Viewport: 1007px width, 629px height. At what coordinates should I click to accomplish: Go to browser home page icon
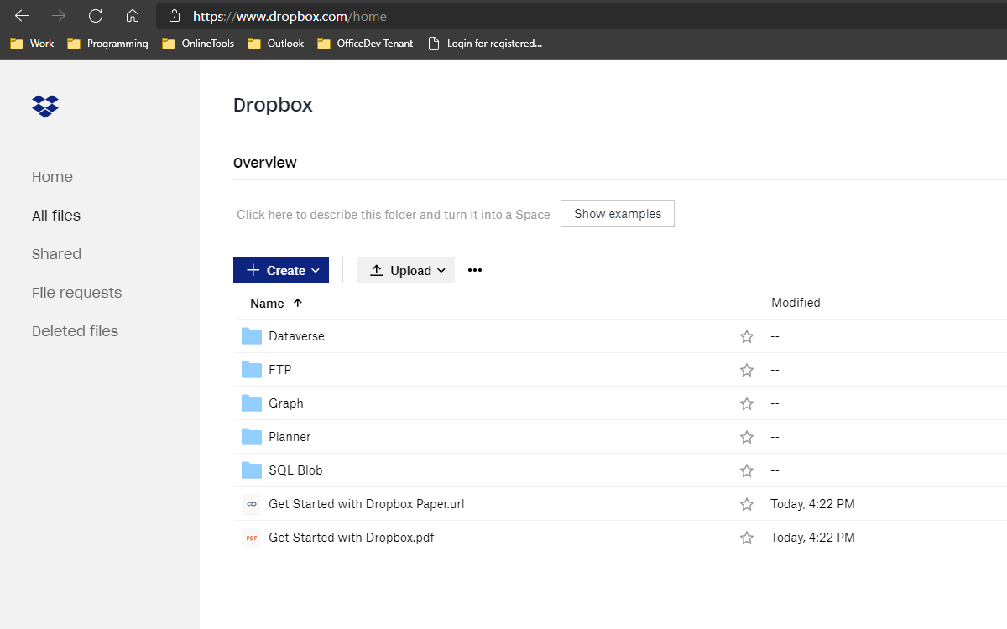[x=132, y=16]
